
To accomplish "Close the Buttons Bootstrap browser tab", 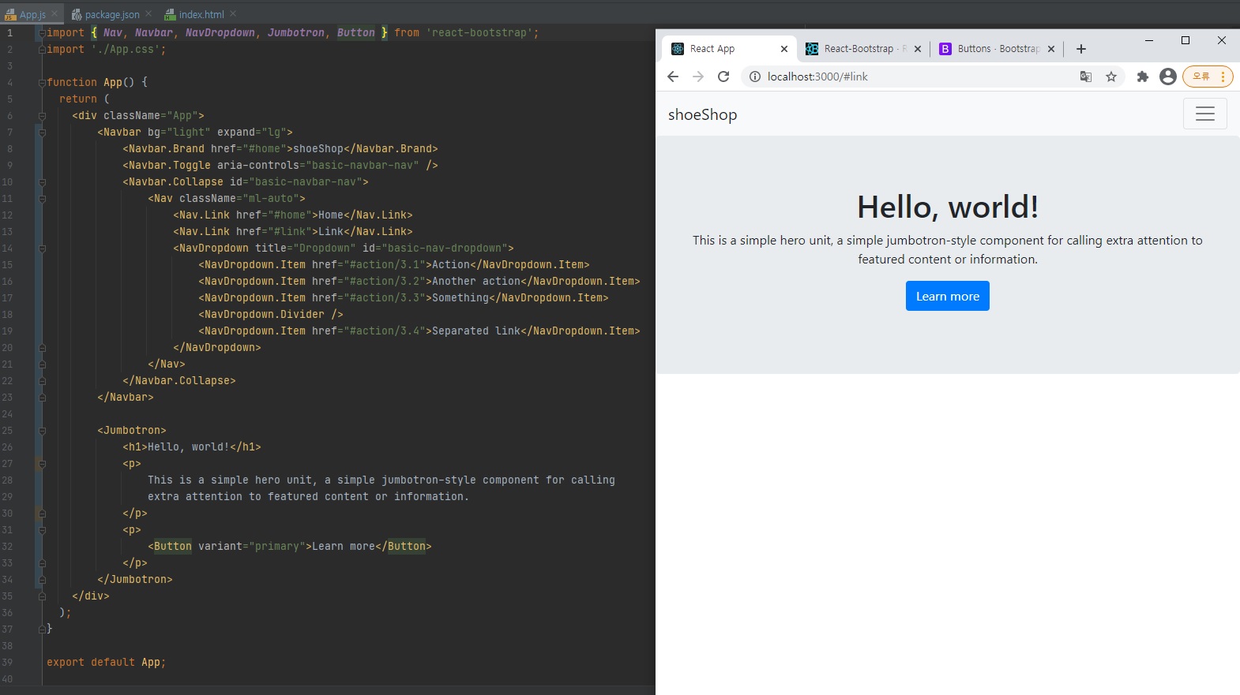I will tap(1051, 49).
